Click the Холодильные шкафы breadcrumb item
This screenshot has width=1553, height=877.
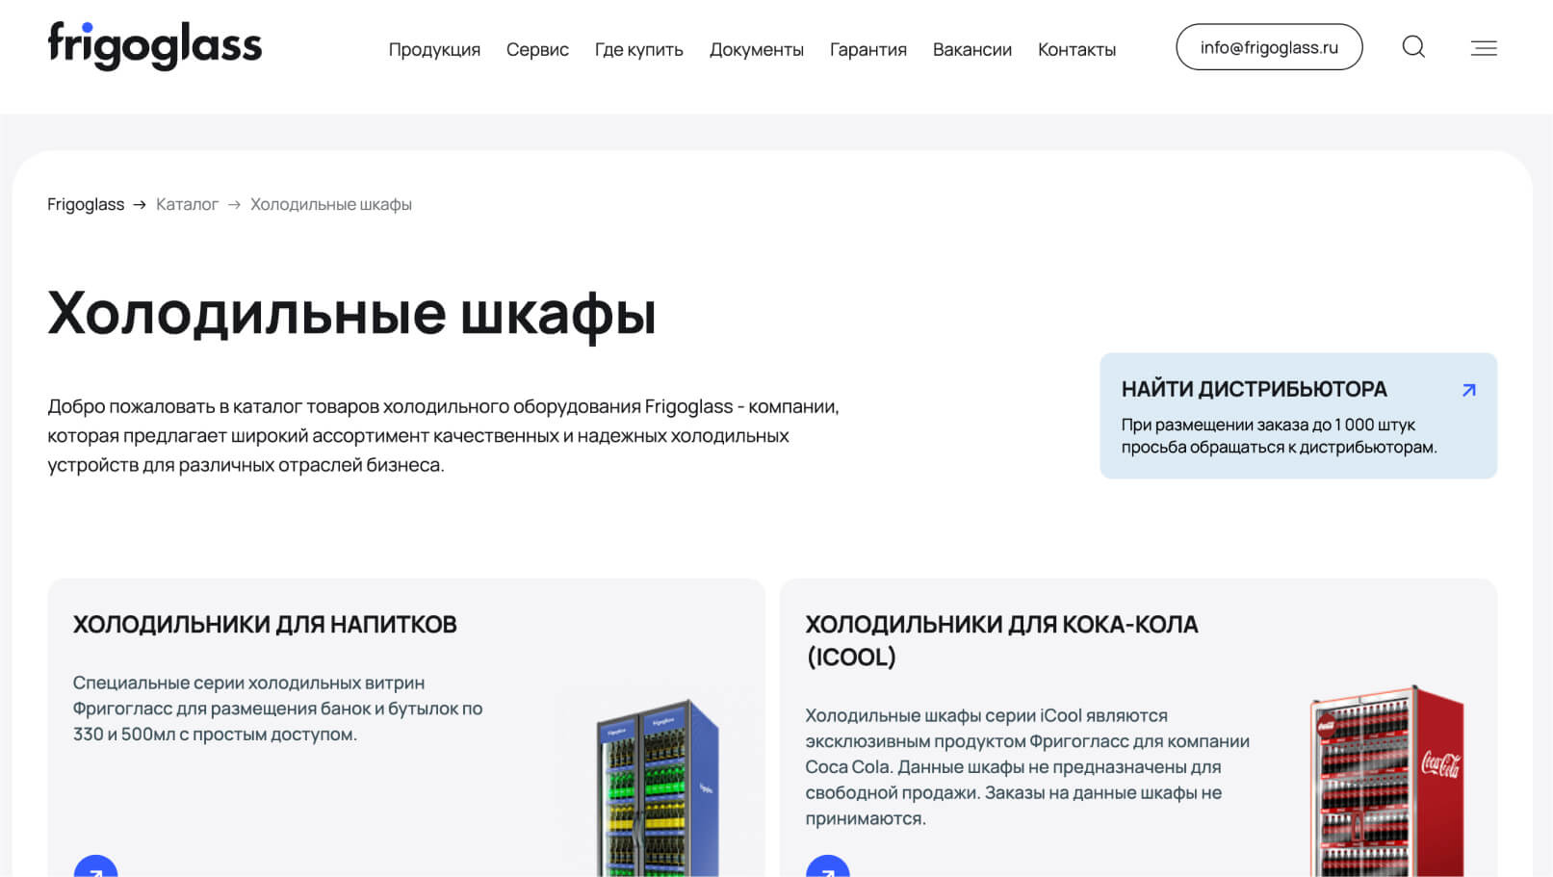pyautogui.click(x=331, y=204)
